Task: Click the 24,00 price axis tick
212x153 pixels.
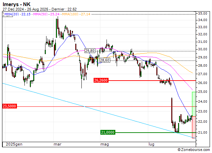Action: (x=203, y=101)
